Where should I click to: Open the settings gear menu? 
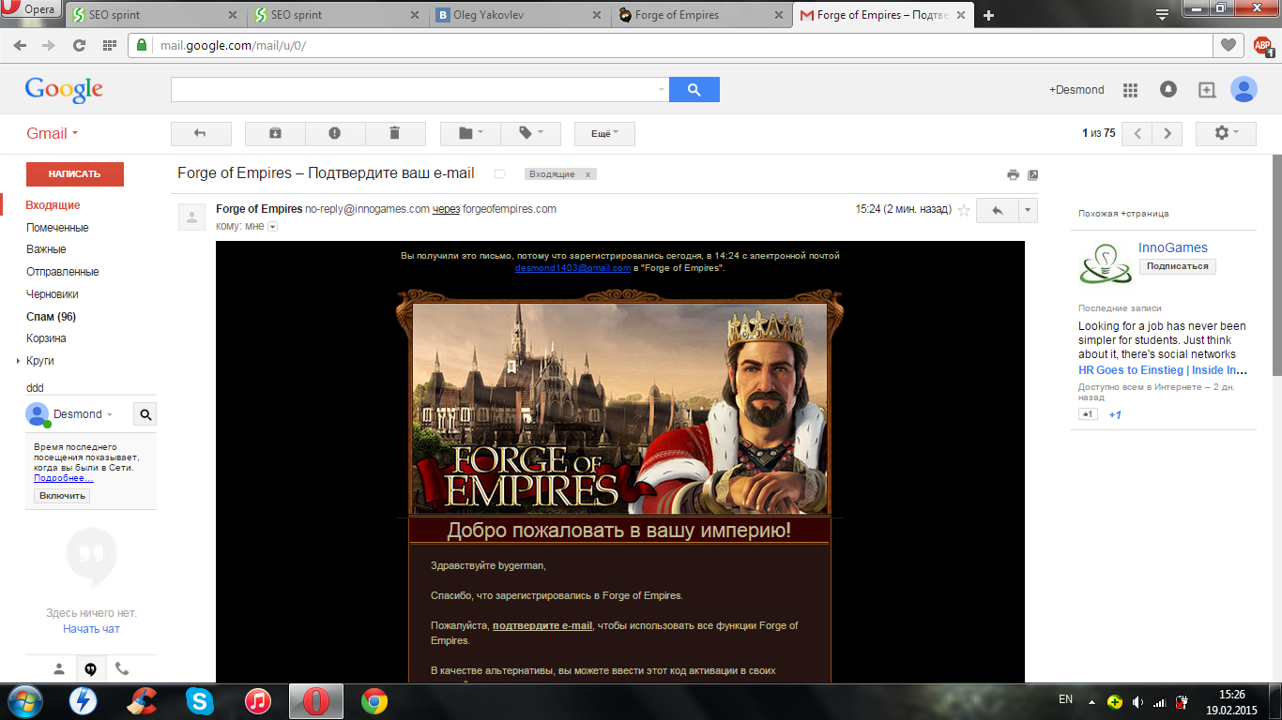click(1226, 134)
